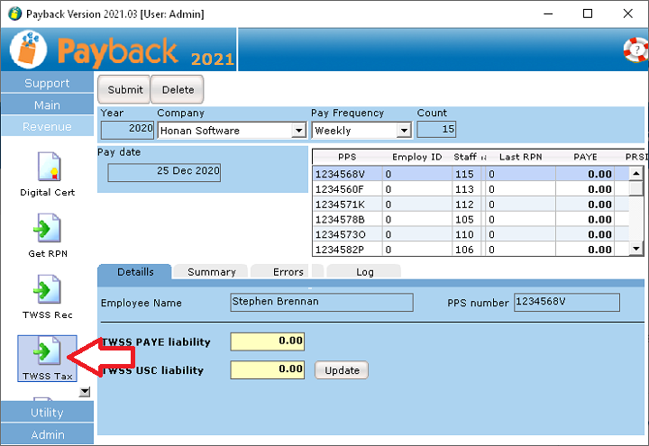649x446 pixels.
Task: Switch to the Log tab
Action: tap(364, 271)
